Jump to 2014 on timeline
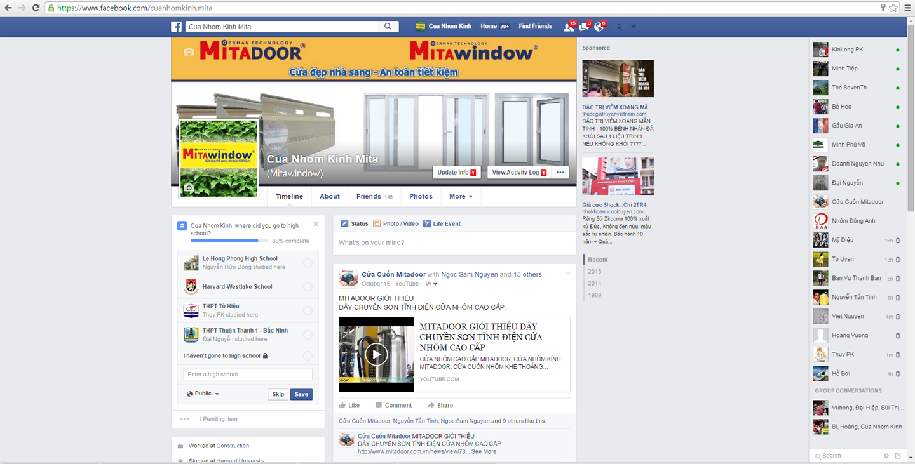The height and width of the screenshot is (464, 915). [x=594, y=284]
